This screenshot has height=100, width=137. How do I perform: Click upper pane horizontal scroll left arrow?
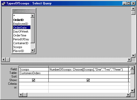click(3, 59)
